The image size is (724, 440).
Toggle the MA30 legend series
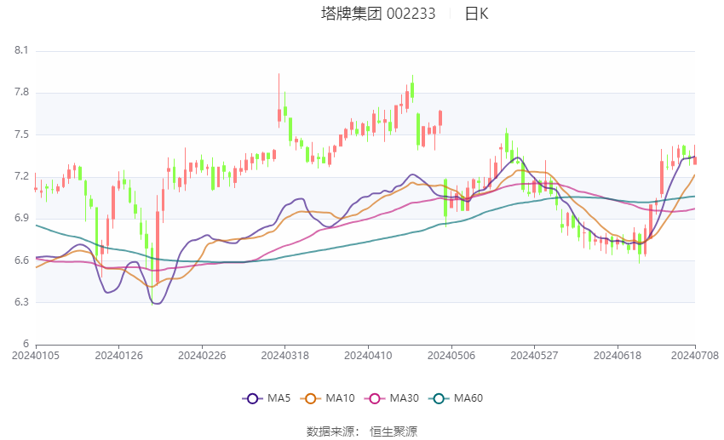coord(392,398)
